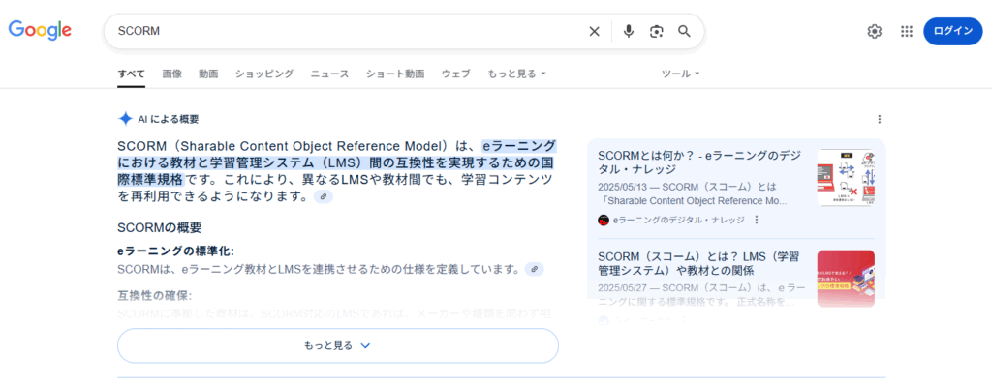Screen dimensions: 992x384
Task: Open the settings gear icon
Action: click(x=875, y=32)
